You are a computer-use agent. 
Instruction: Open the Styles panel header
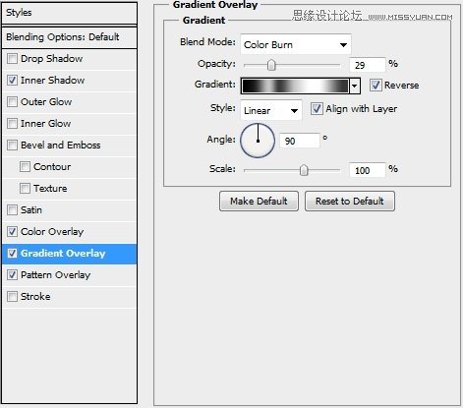69,13
